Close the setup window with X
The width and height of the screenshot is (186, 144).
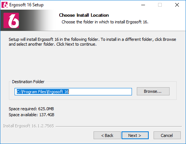(x=177, y=5)
